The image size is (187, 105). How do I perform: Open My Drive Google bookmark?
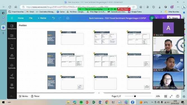[x=76, y=12]
